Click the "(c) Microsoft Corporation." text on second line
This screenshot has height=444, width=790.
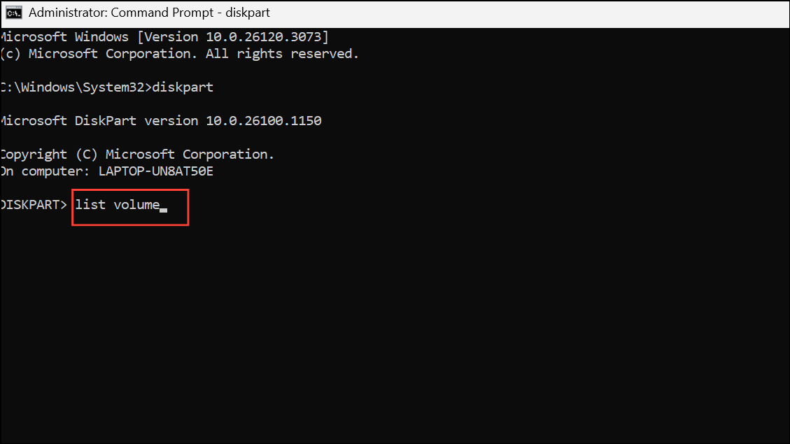[98, 53]
